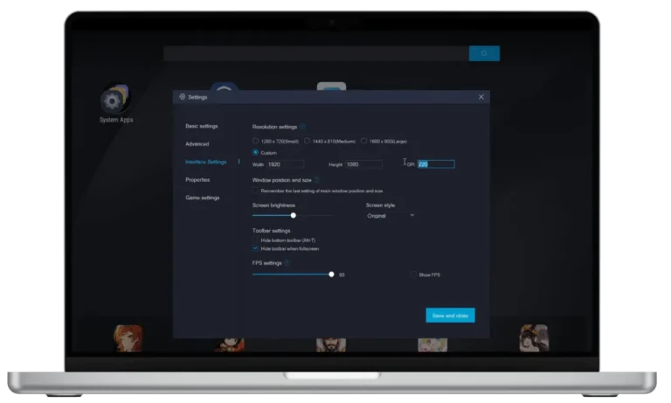Click the help icon beside FPS settings
The width and height of the screenshot is (671, 403).
[287, 263]
